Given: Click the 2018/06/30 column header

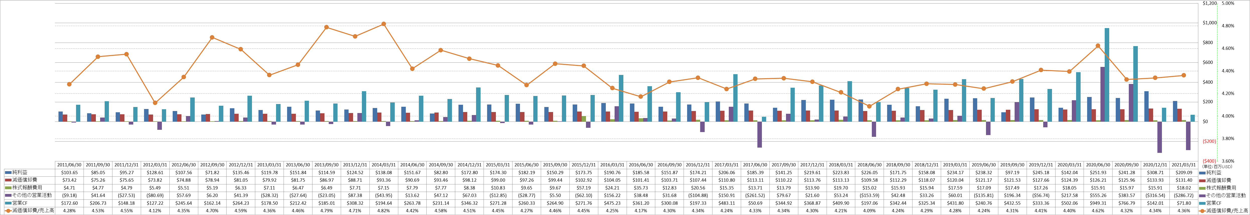Looking at the screenshot, I should [870, 165].
